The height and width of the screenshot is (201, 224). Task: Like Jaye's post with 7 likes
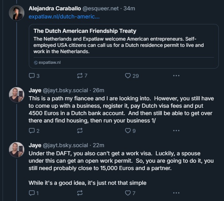128,193
